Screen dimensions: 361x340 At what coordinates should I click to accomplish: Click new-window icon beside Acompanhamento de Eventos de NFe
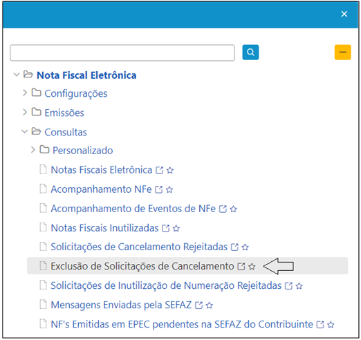pyautogui.click(x=223, y=209)
